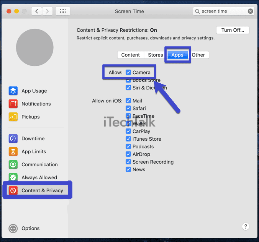Switch to the Stores tab
The height and width of the screenshot is (242, 259).
pos(156,55)
